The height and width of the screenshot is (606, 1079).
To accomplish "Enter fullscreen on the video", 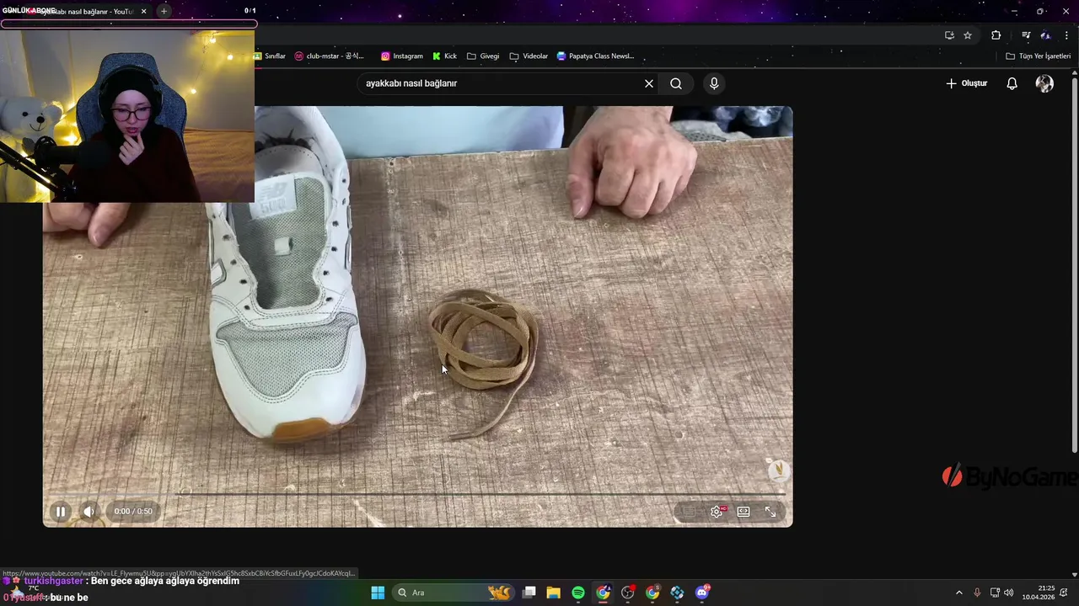I will 770,512.
